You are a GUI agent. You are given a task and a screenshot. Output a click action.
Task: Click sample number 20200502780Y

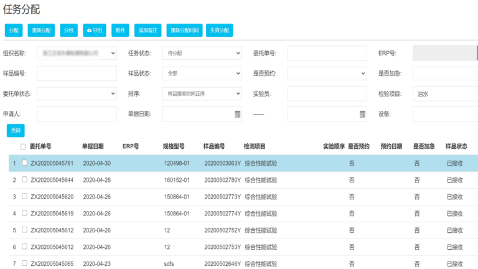pos(223,180)
